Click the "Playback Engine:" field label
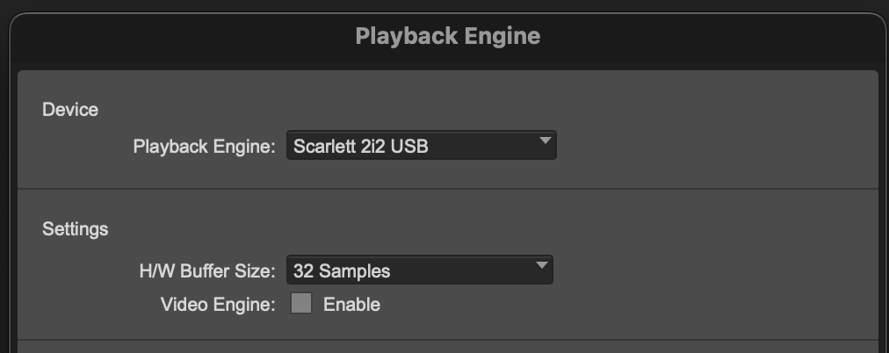Viewport: 889px width, 353px height. coord(205,147)
